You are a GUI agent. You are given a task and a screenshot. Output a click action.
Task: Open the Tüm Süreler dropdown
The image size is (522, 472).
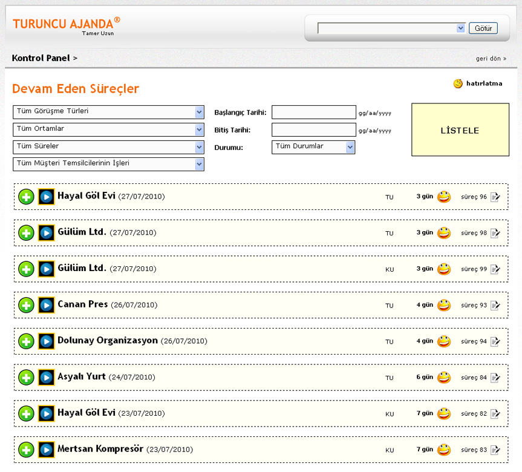point(108,147)
